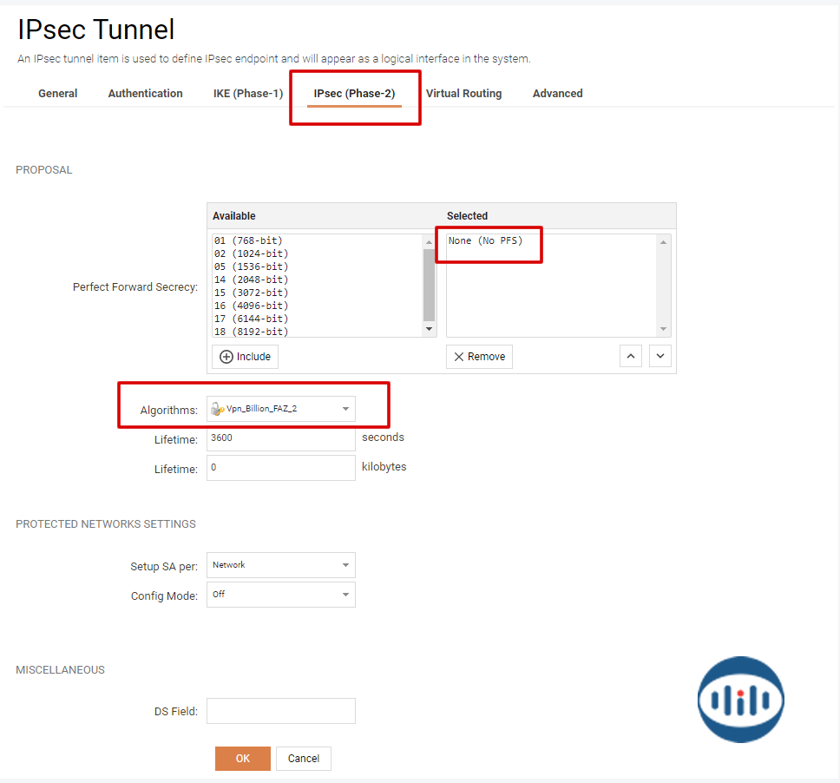
Task: Click the move down arrow icon
Action: 660,356
